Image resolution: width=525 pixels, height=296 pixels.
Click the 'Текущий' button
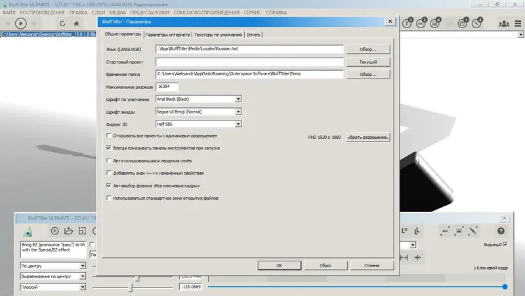368,62
